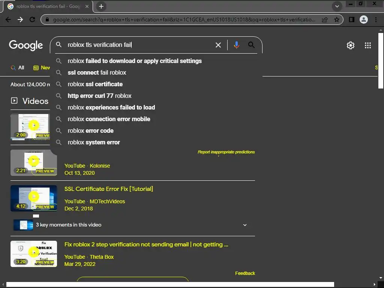Click the 'YouTube · MDTechVideos' source text
The image size is (384, 288).
94,201
